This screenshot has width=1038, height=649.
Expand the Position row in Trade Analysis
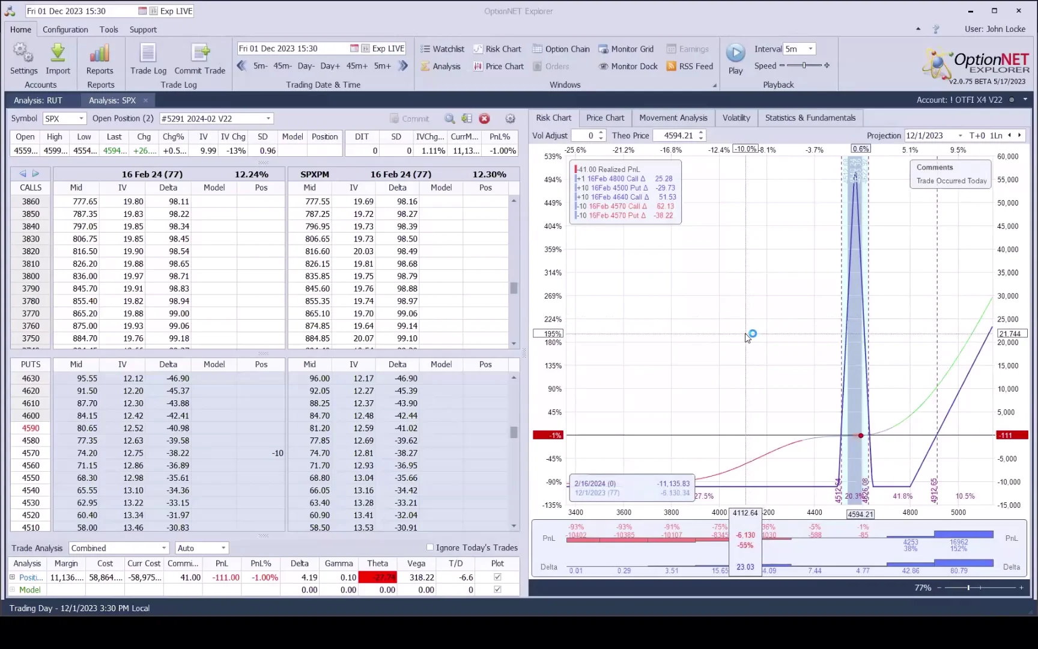12,577
